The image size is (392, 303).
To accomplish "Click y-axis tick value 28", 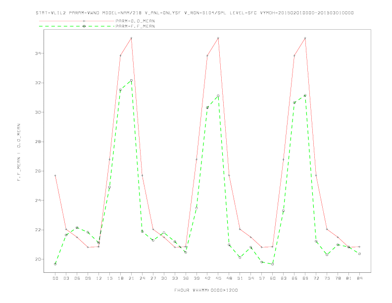I will (38, 142).
